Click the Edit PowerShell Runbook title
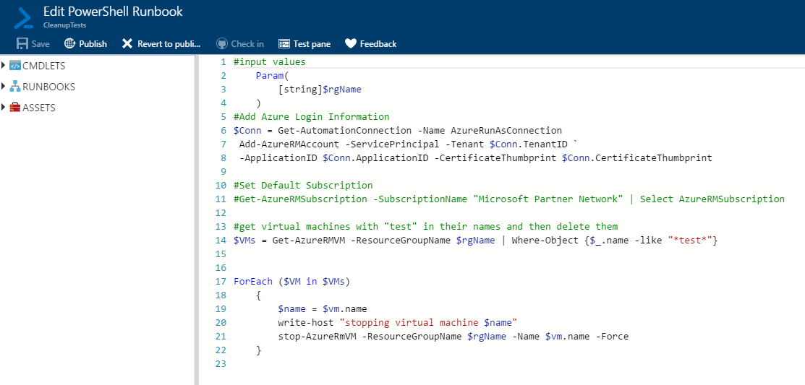Screen dimensions: 805x385 click(113, 12)
